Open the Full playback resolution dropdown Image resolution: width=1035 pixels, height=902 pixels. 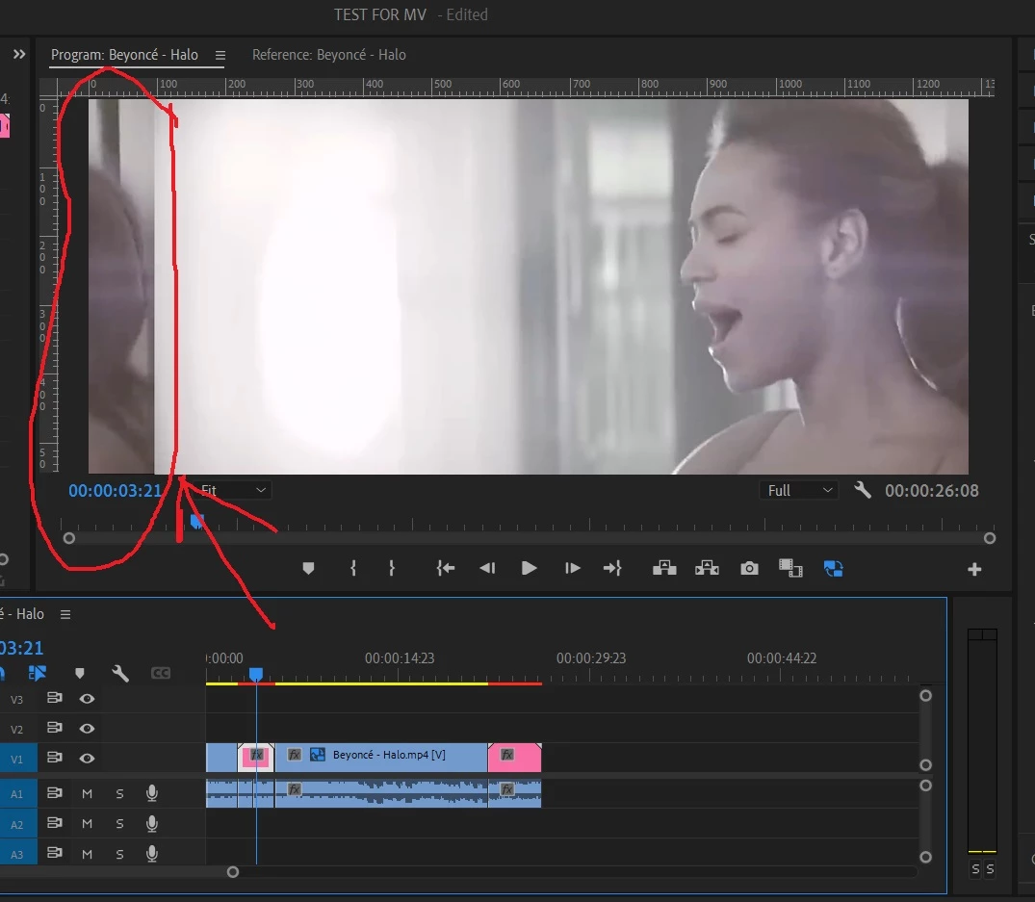point(798,490)
